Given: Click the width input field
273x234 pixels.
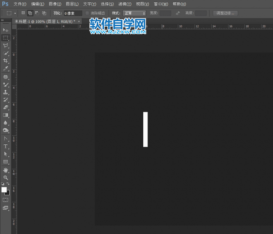Looking at the screenshot, I should click(x=165, y=13).
